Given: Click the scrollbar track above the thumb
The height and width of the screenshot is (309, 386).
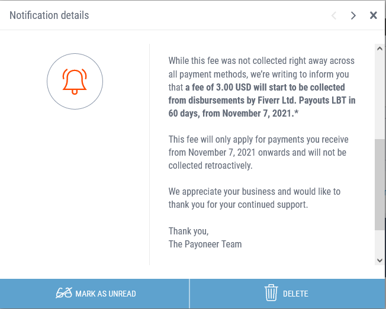Looking at the screenshot, I should (379, 95).
